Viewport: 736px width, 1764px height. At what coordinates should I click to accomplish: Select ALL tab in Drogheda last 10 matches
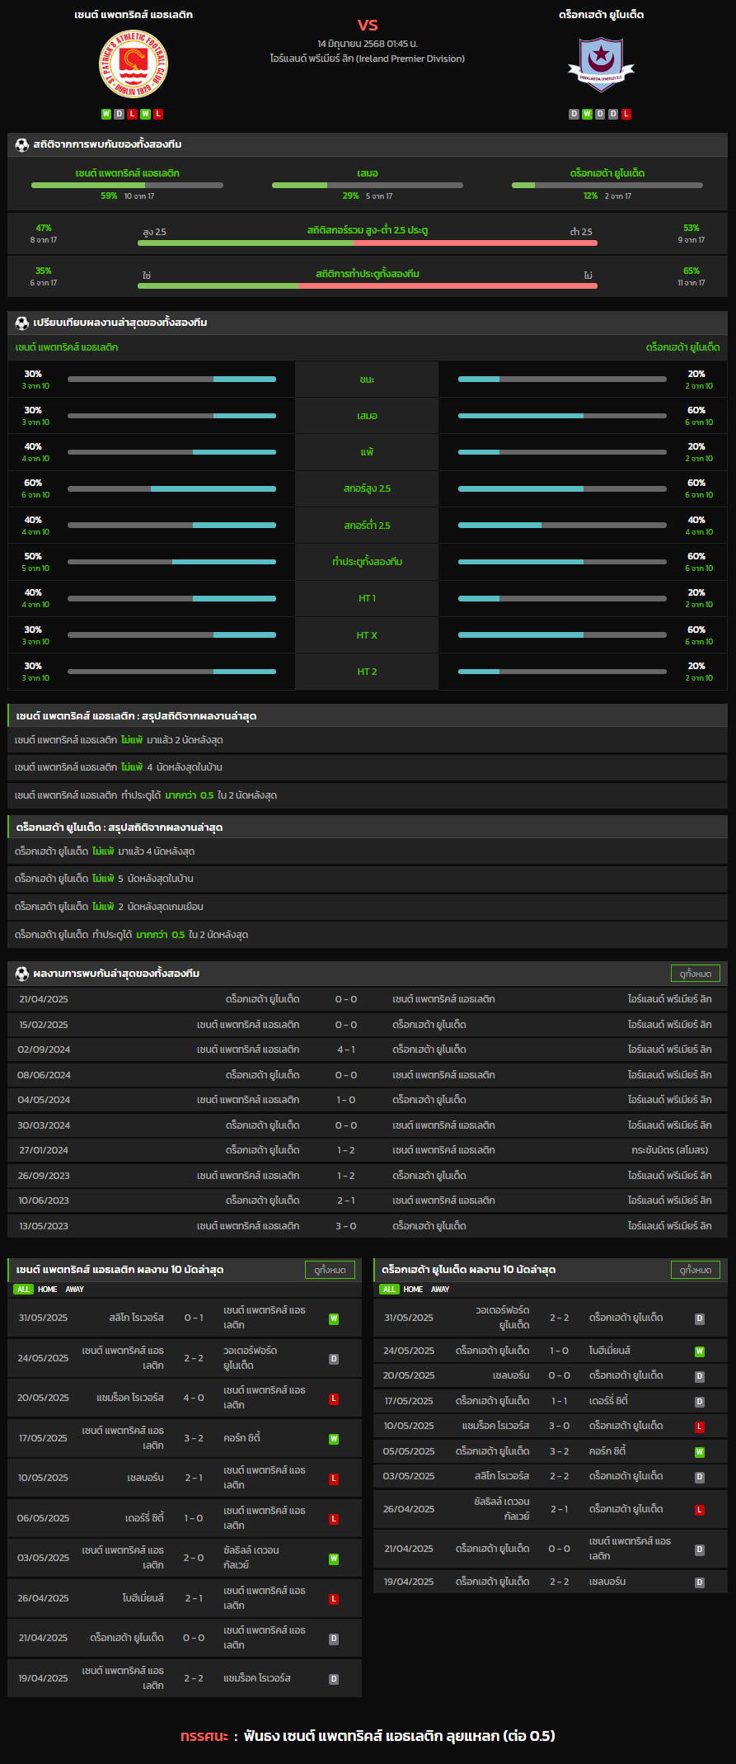click(x=389, y=1289)
